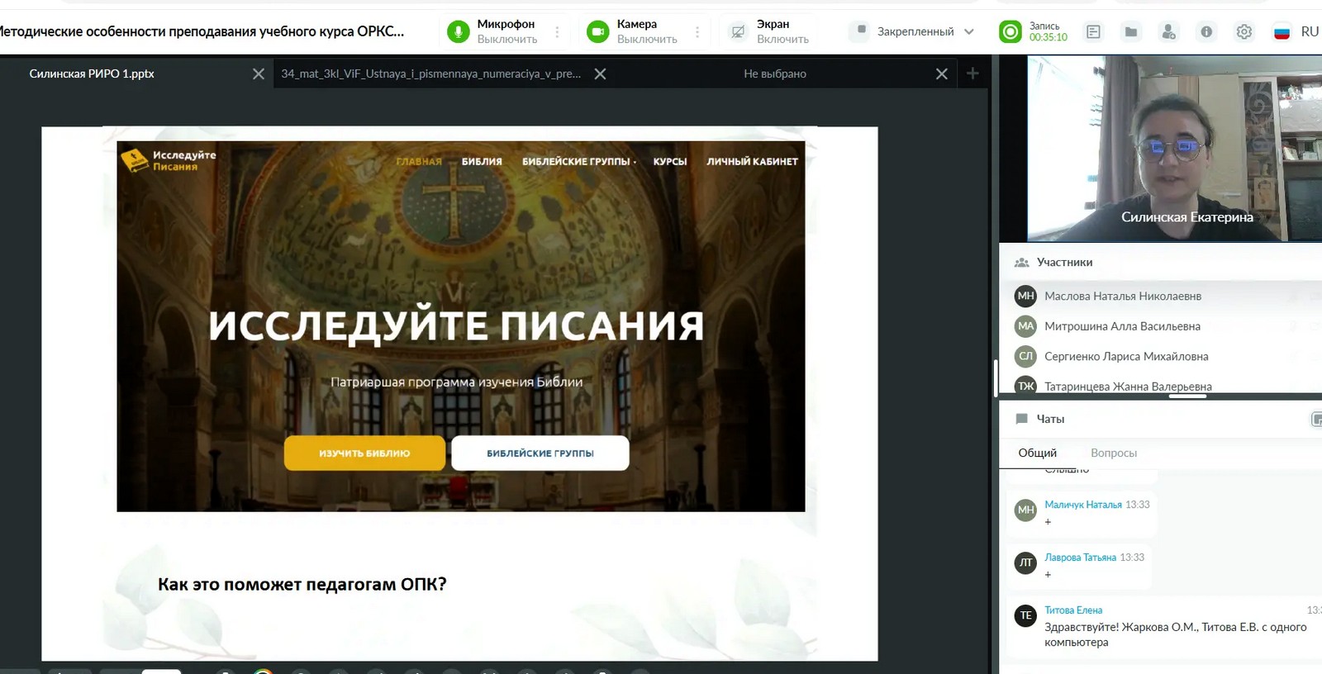This screenshot has height=674, width=1322.
Task: Click the ИССЛЕДУЙТЕ ПИСАНИЯ headline on slide
Action: click(x=457, y=325)
